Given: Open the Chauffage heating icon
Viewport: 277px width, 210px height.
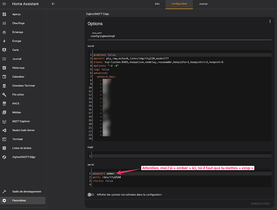Looking at the screenshot, I should pos(4,23).
